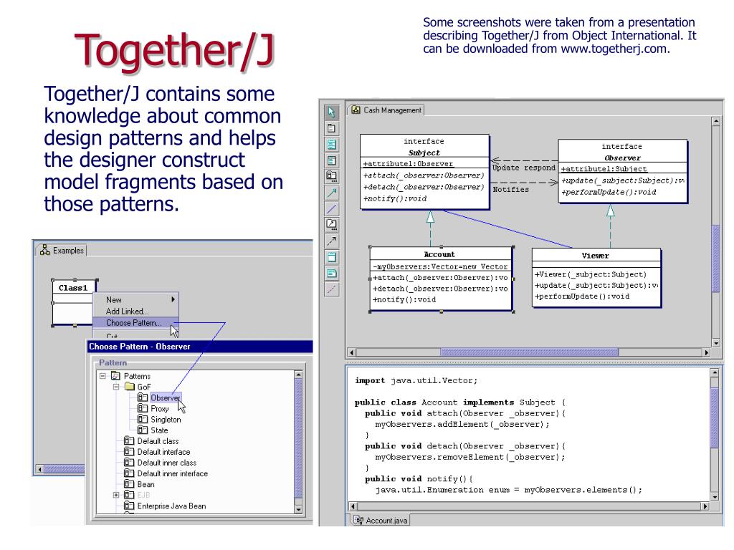Screen dimensions: 734x550
Task: Select the dashed note link tool
Action: tap(331, 289)
